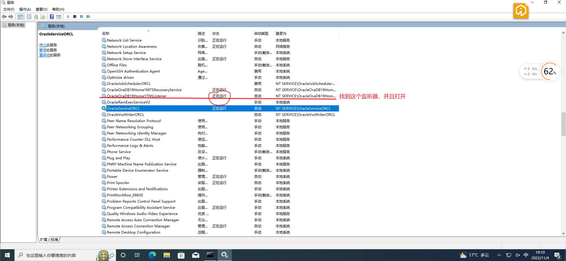Select the PrintWorkflow_69830 service
566x261 pixels.
(125, 195)
